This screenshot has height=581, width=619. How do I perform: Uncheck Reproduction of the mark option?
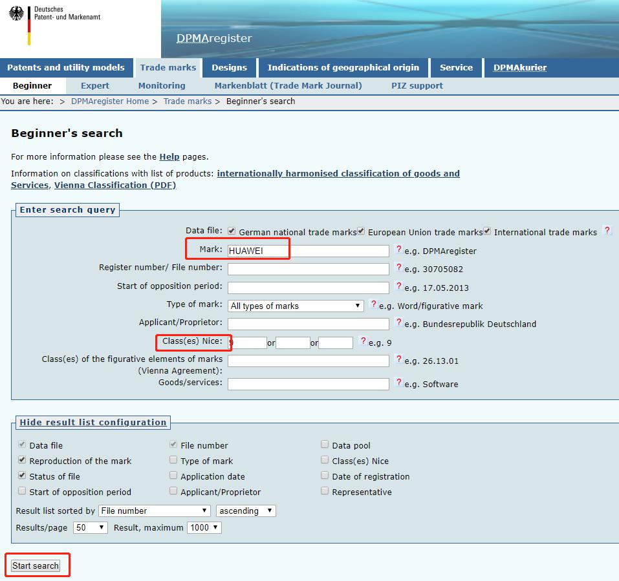(x=22, y=460)
